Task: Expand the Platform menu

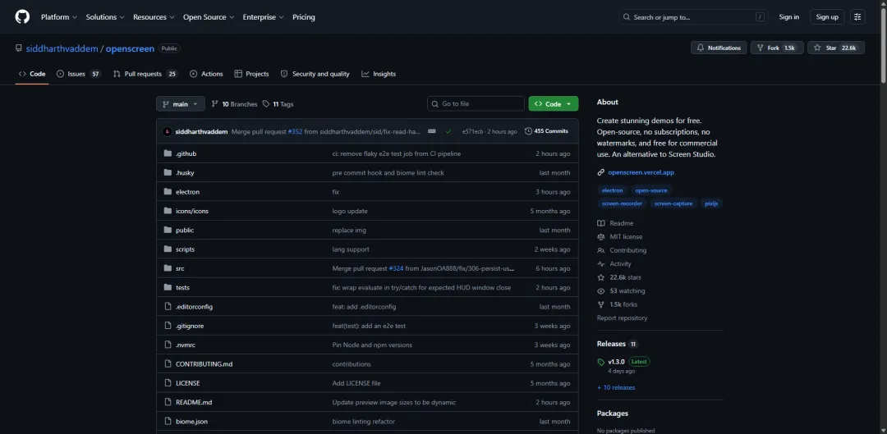Action: (59, 17)
